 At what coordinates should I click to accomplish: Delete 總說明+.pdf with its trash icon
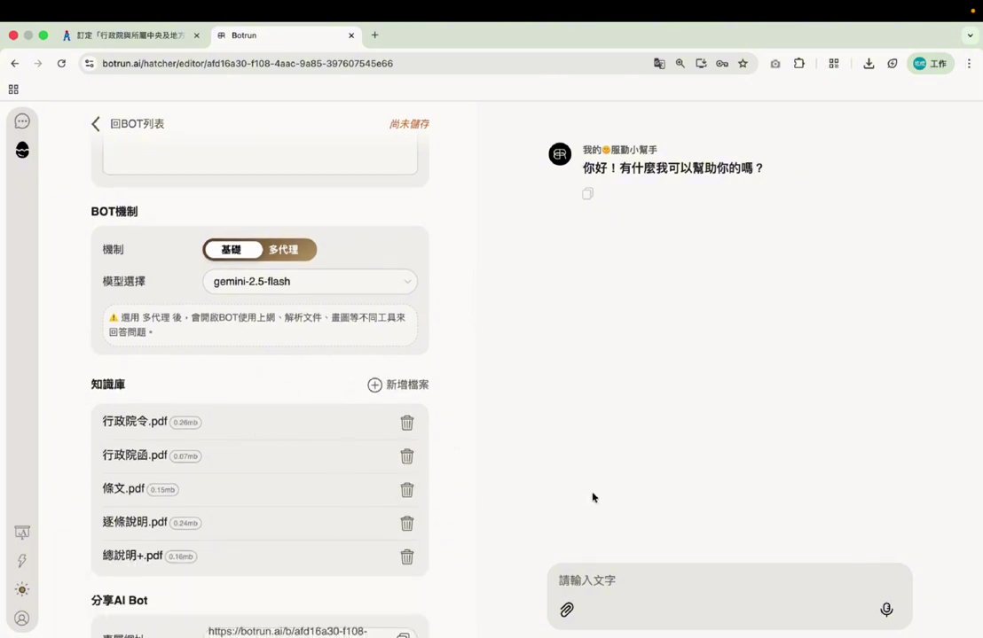point(407,556)
